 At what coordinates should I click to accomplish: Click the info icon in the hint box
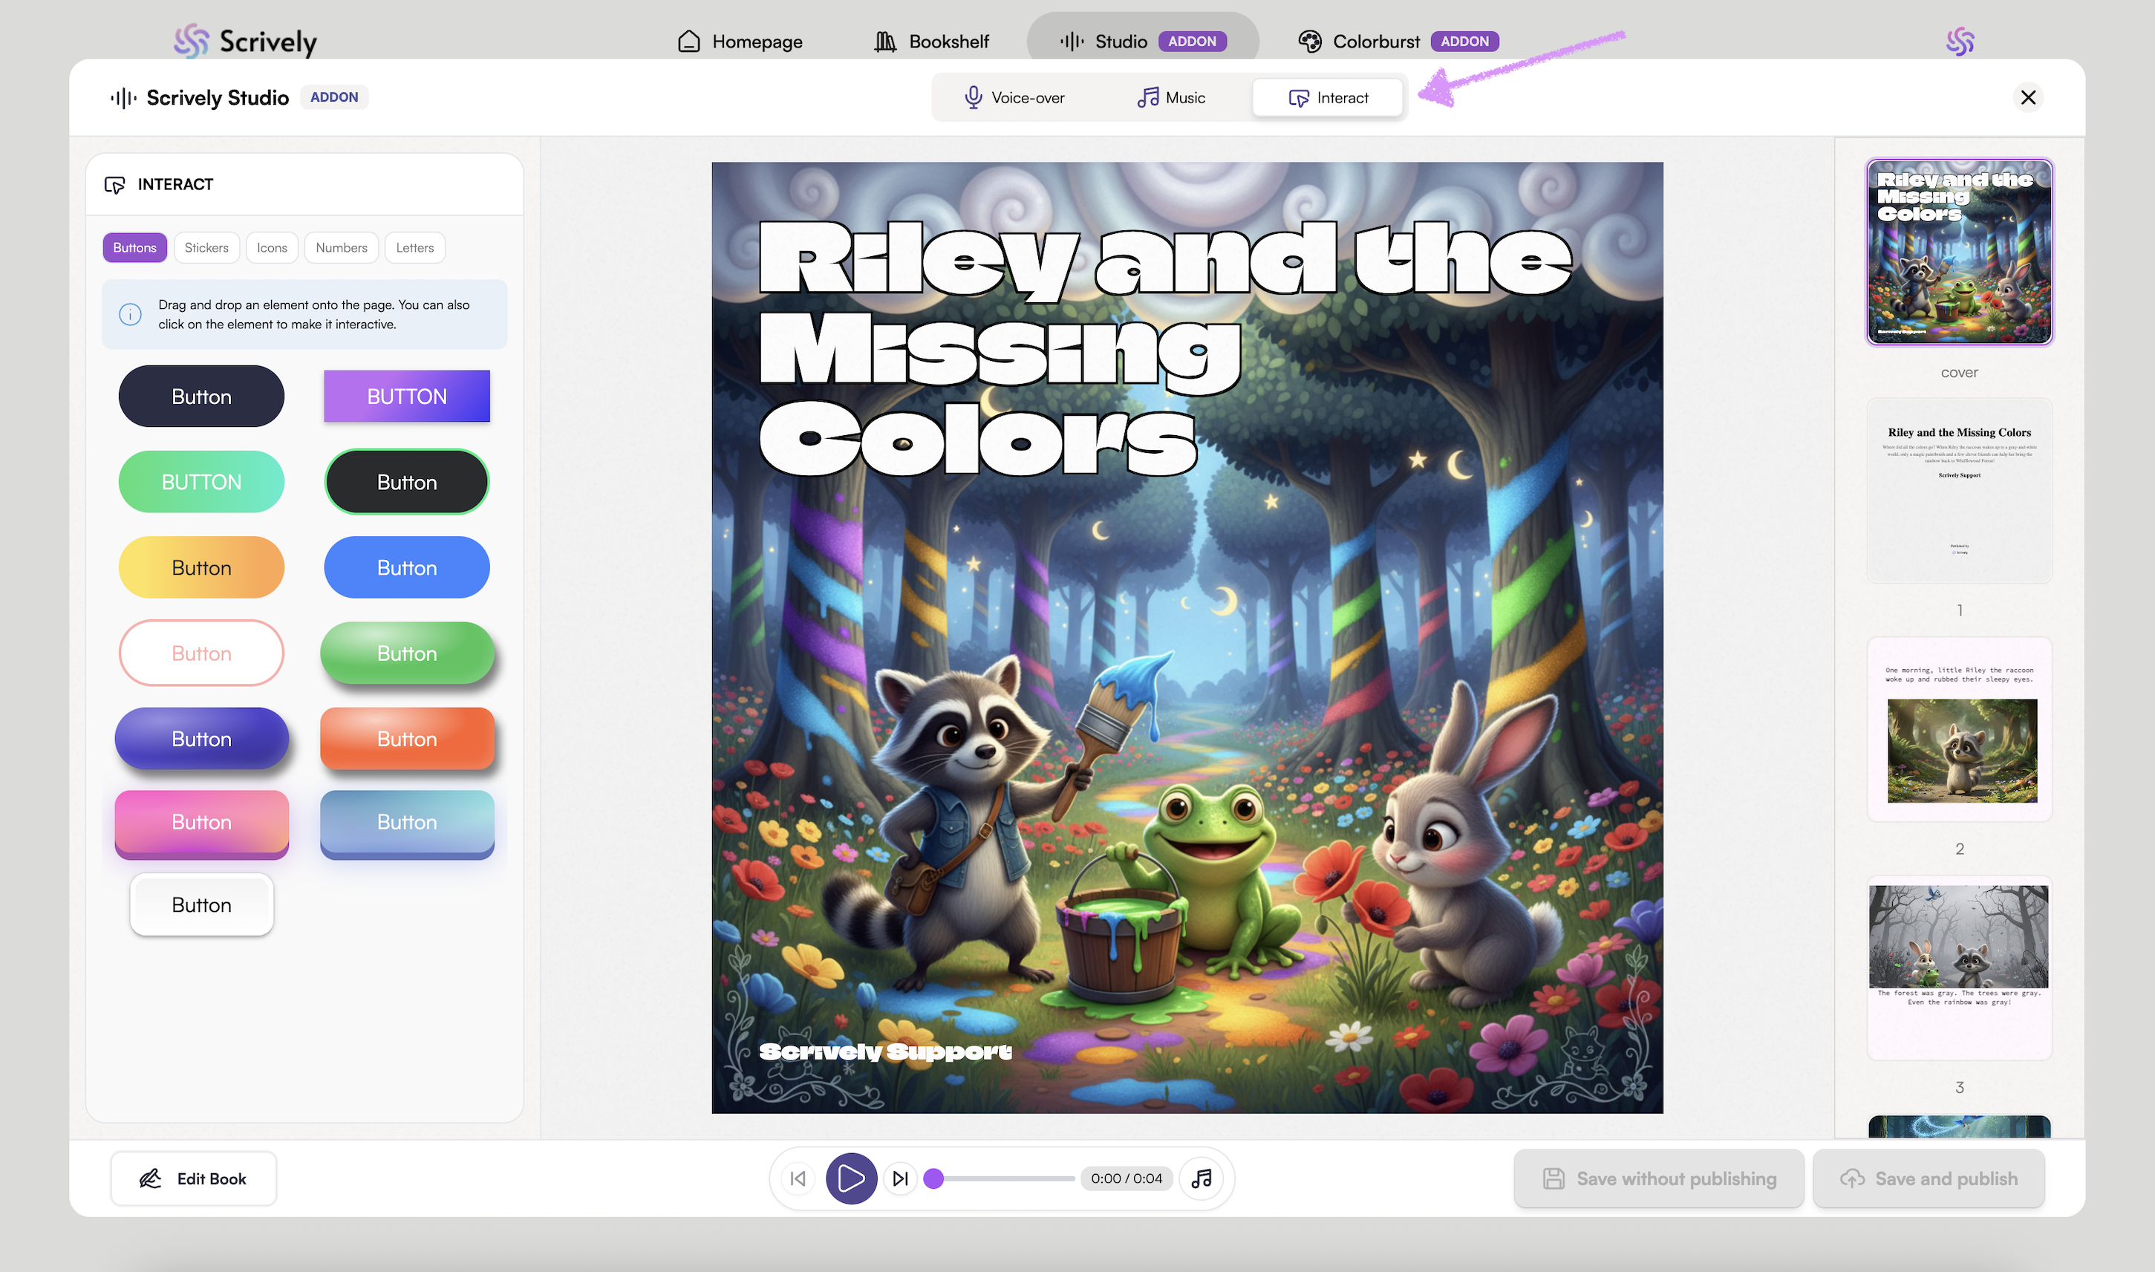[x=130, y=315]
